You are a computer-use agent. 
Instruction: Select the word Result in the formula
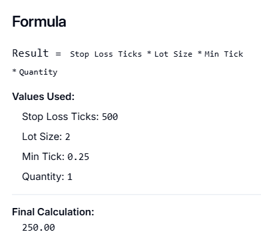(x=31, y=53)
